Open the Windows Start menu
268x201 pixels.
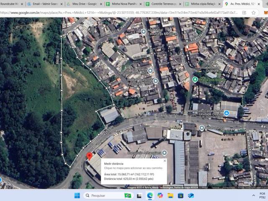(77, 196)
